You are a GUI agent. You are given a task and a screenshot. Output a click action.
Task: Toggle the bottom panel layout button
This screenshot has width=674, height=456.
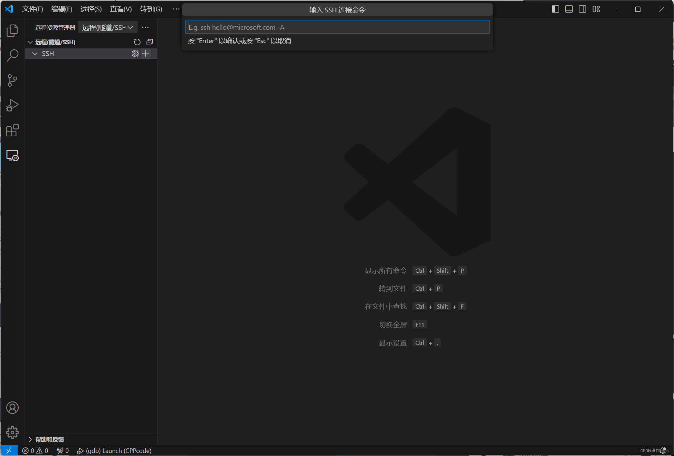tap(569, 9)
